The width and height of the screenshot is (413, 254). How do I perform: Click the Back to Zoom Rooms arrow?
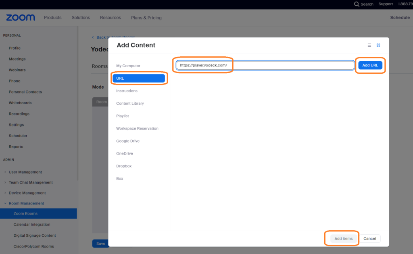tap(93, 37)
